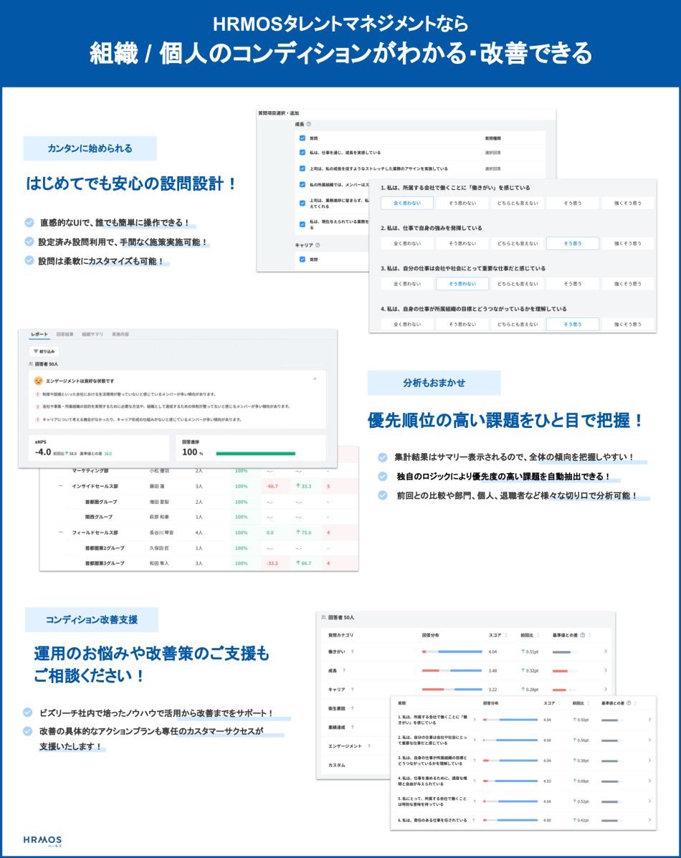Click help icon for question 1 働きがいを感じている score row
Screen dimensions: 681x858
coord(474,720)
